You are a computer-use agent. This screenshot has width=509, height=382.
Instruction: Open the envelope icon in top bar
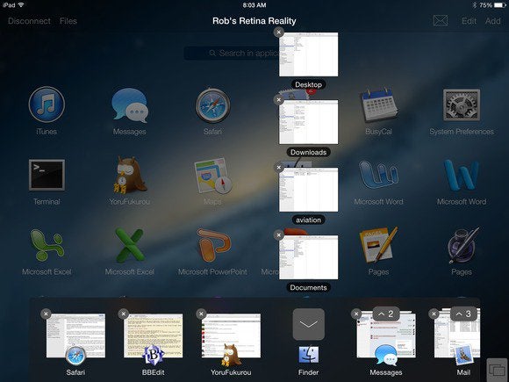tap(441, 21)
